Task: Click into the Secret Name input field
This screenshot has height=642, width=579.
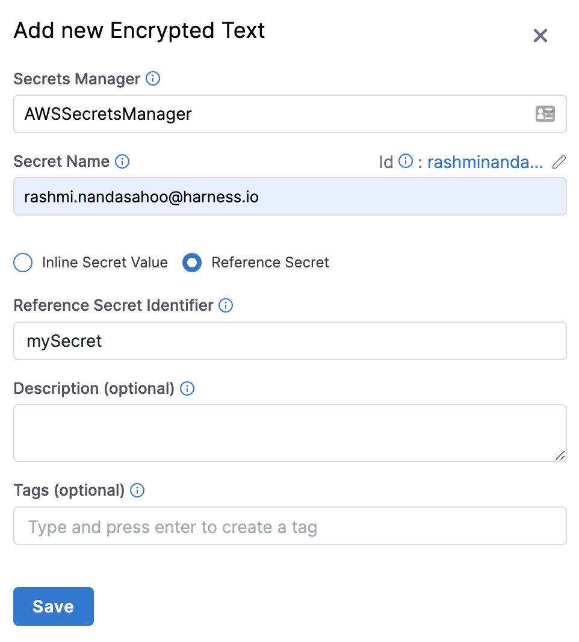Action: click(x=289, y=196)
